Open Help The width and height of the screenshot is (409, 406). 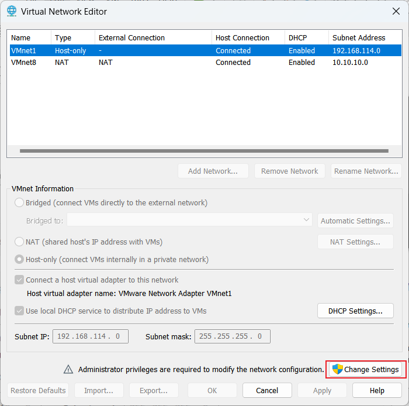(377, 390)
